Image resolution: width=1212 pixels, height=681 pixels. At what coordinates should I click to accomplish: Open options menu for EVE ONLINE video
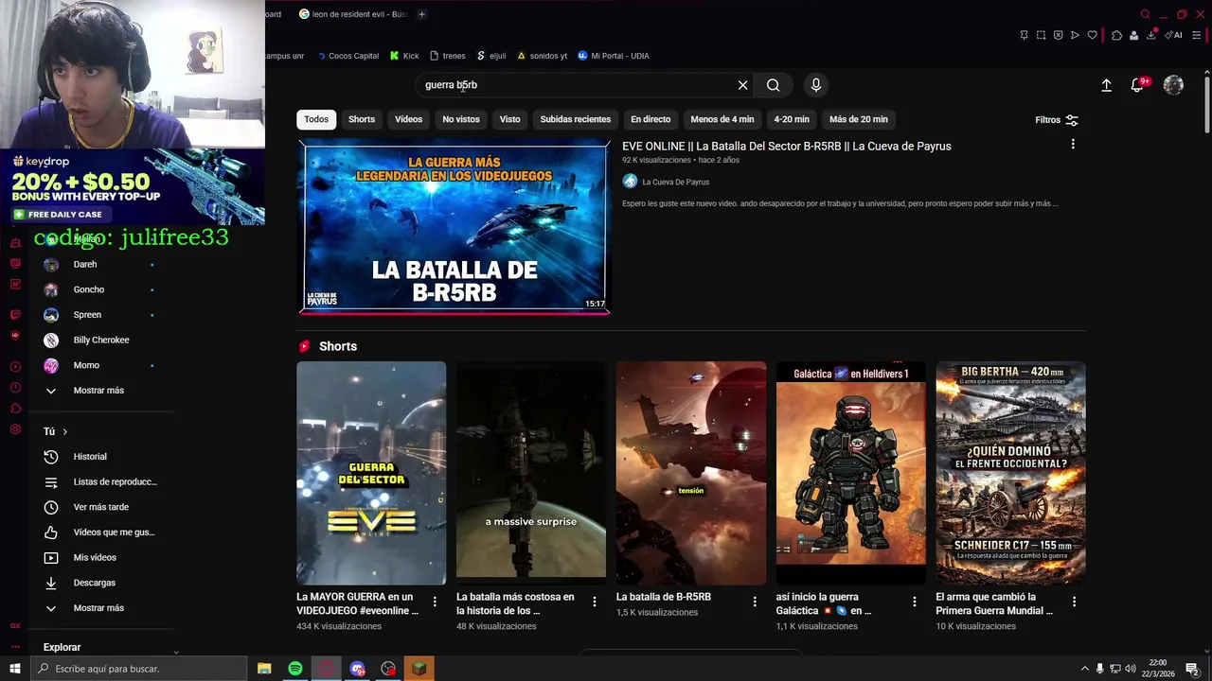[x=1073, y=144]
